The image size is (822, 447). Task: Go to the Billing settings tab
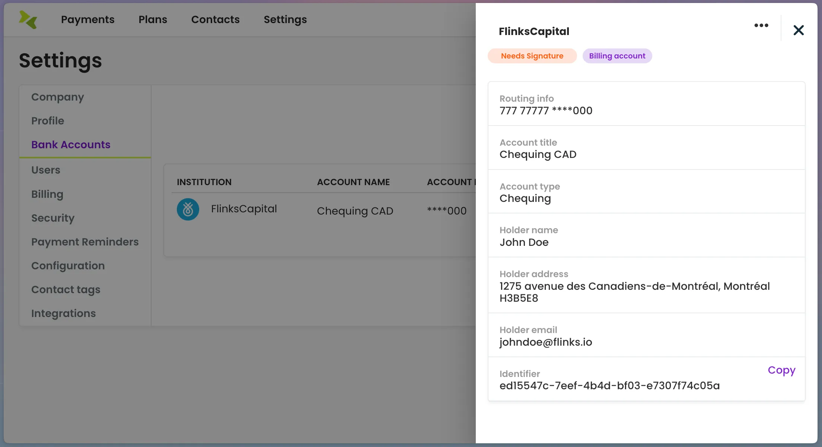click(x=47, y=194)
